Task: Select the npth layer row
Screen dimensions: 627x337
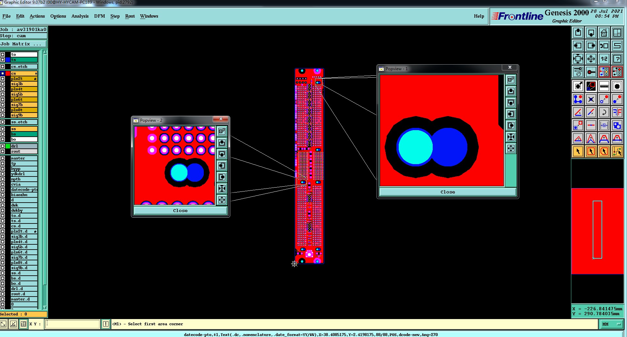Action: (24, 179)
